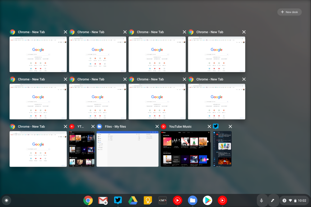Open the stylus tools pen icon

[273, 200]
